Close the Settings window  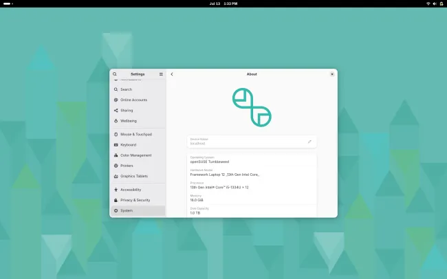click(332, 74)
